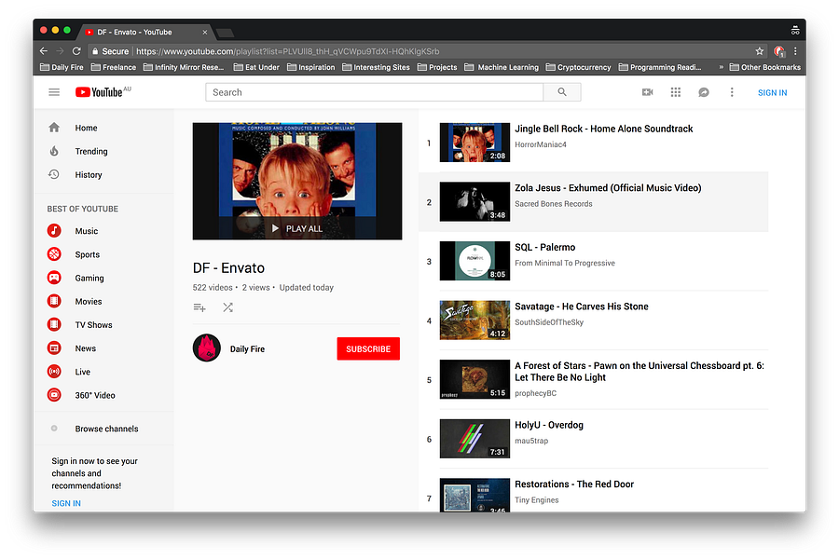Click the browser extension icon beside star

[x=779, y=51]
